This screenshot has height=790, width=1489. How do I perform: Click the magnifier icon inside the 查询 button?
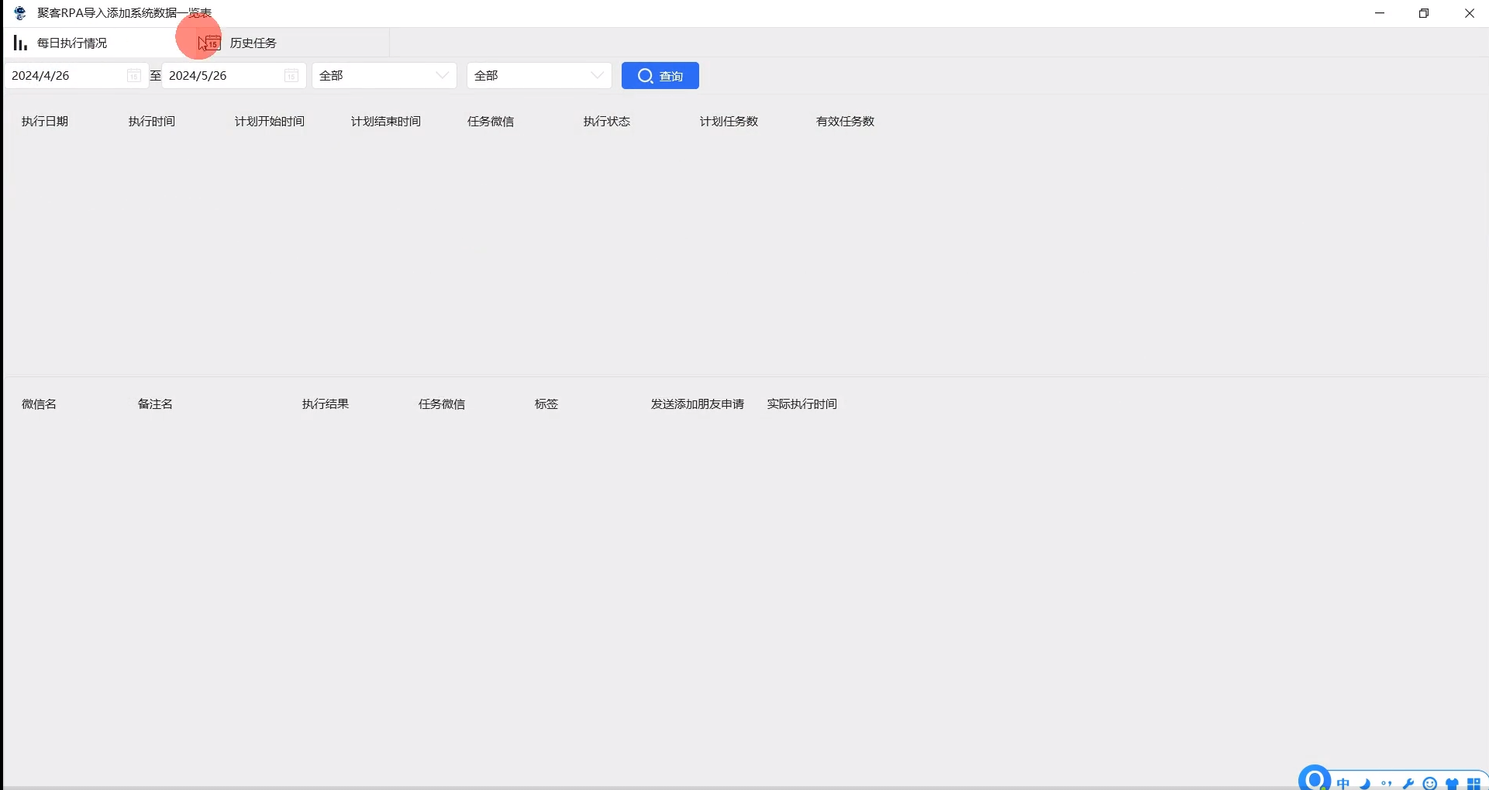(x=646, y=75)
